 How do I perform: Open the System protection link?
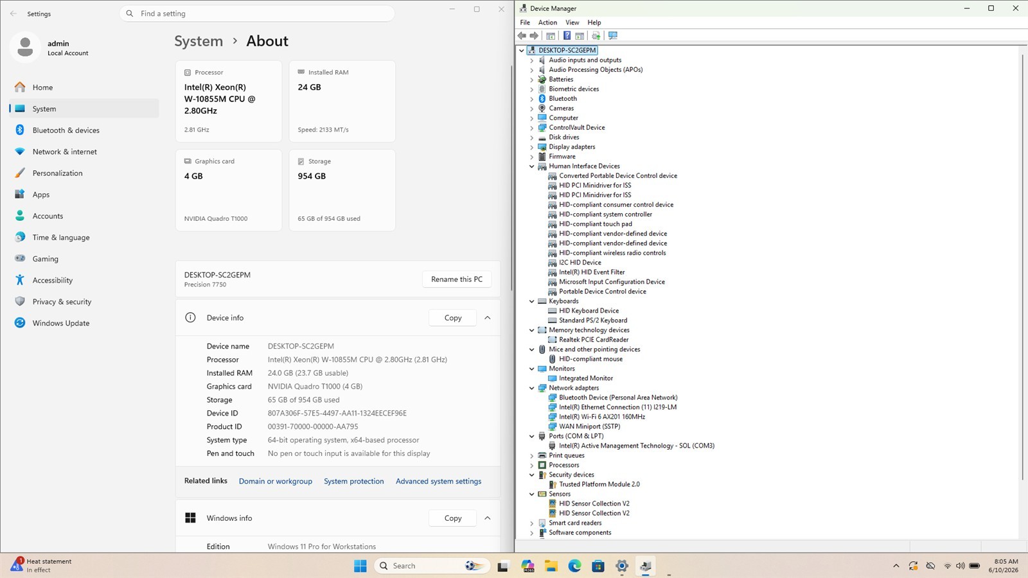pyautogui.click(x=354, y=482)
